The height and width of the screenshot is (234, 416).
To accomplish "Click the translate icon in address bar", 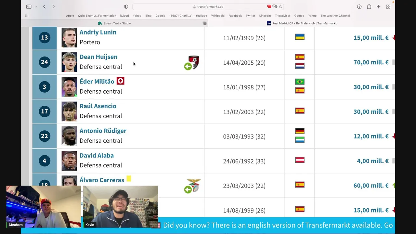I will click(x=275, y=6).
